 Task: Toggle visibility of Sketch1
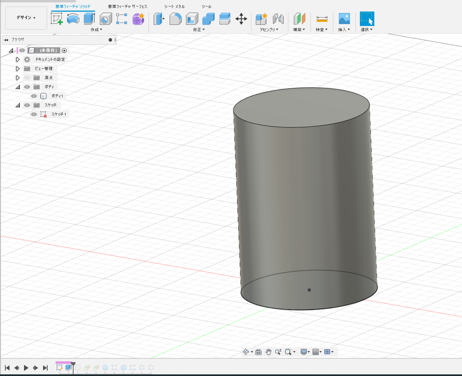(34, 114)
